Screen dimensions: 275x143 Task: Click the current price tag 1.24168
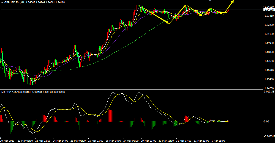[269, 10]
